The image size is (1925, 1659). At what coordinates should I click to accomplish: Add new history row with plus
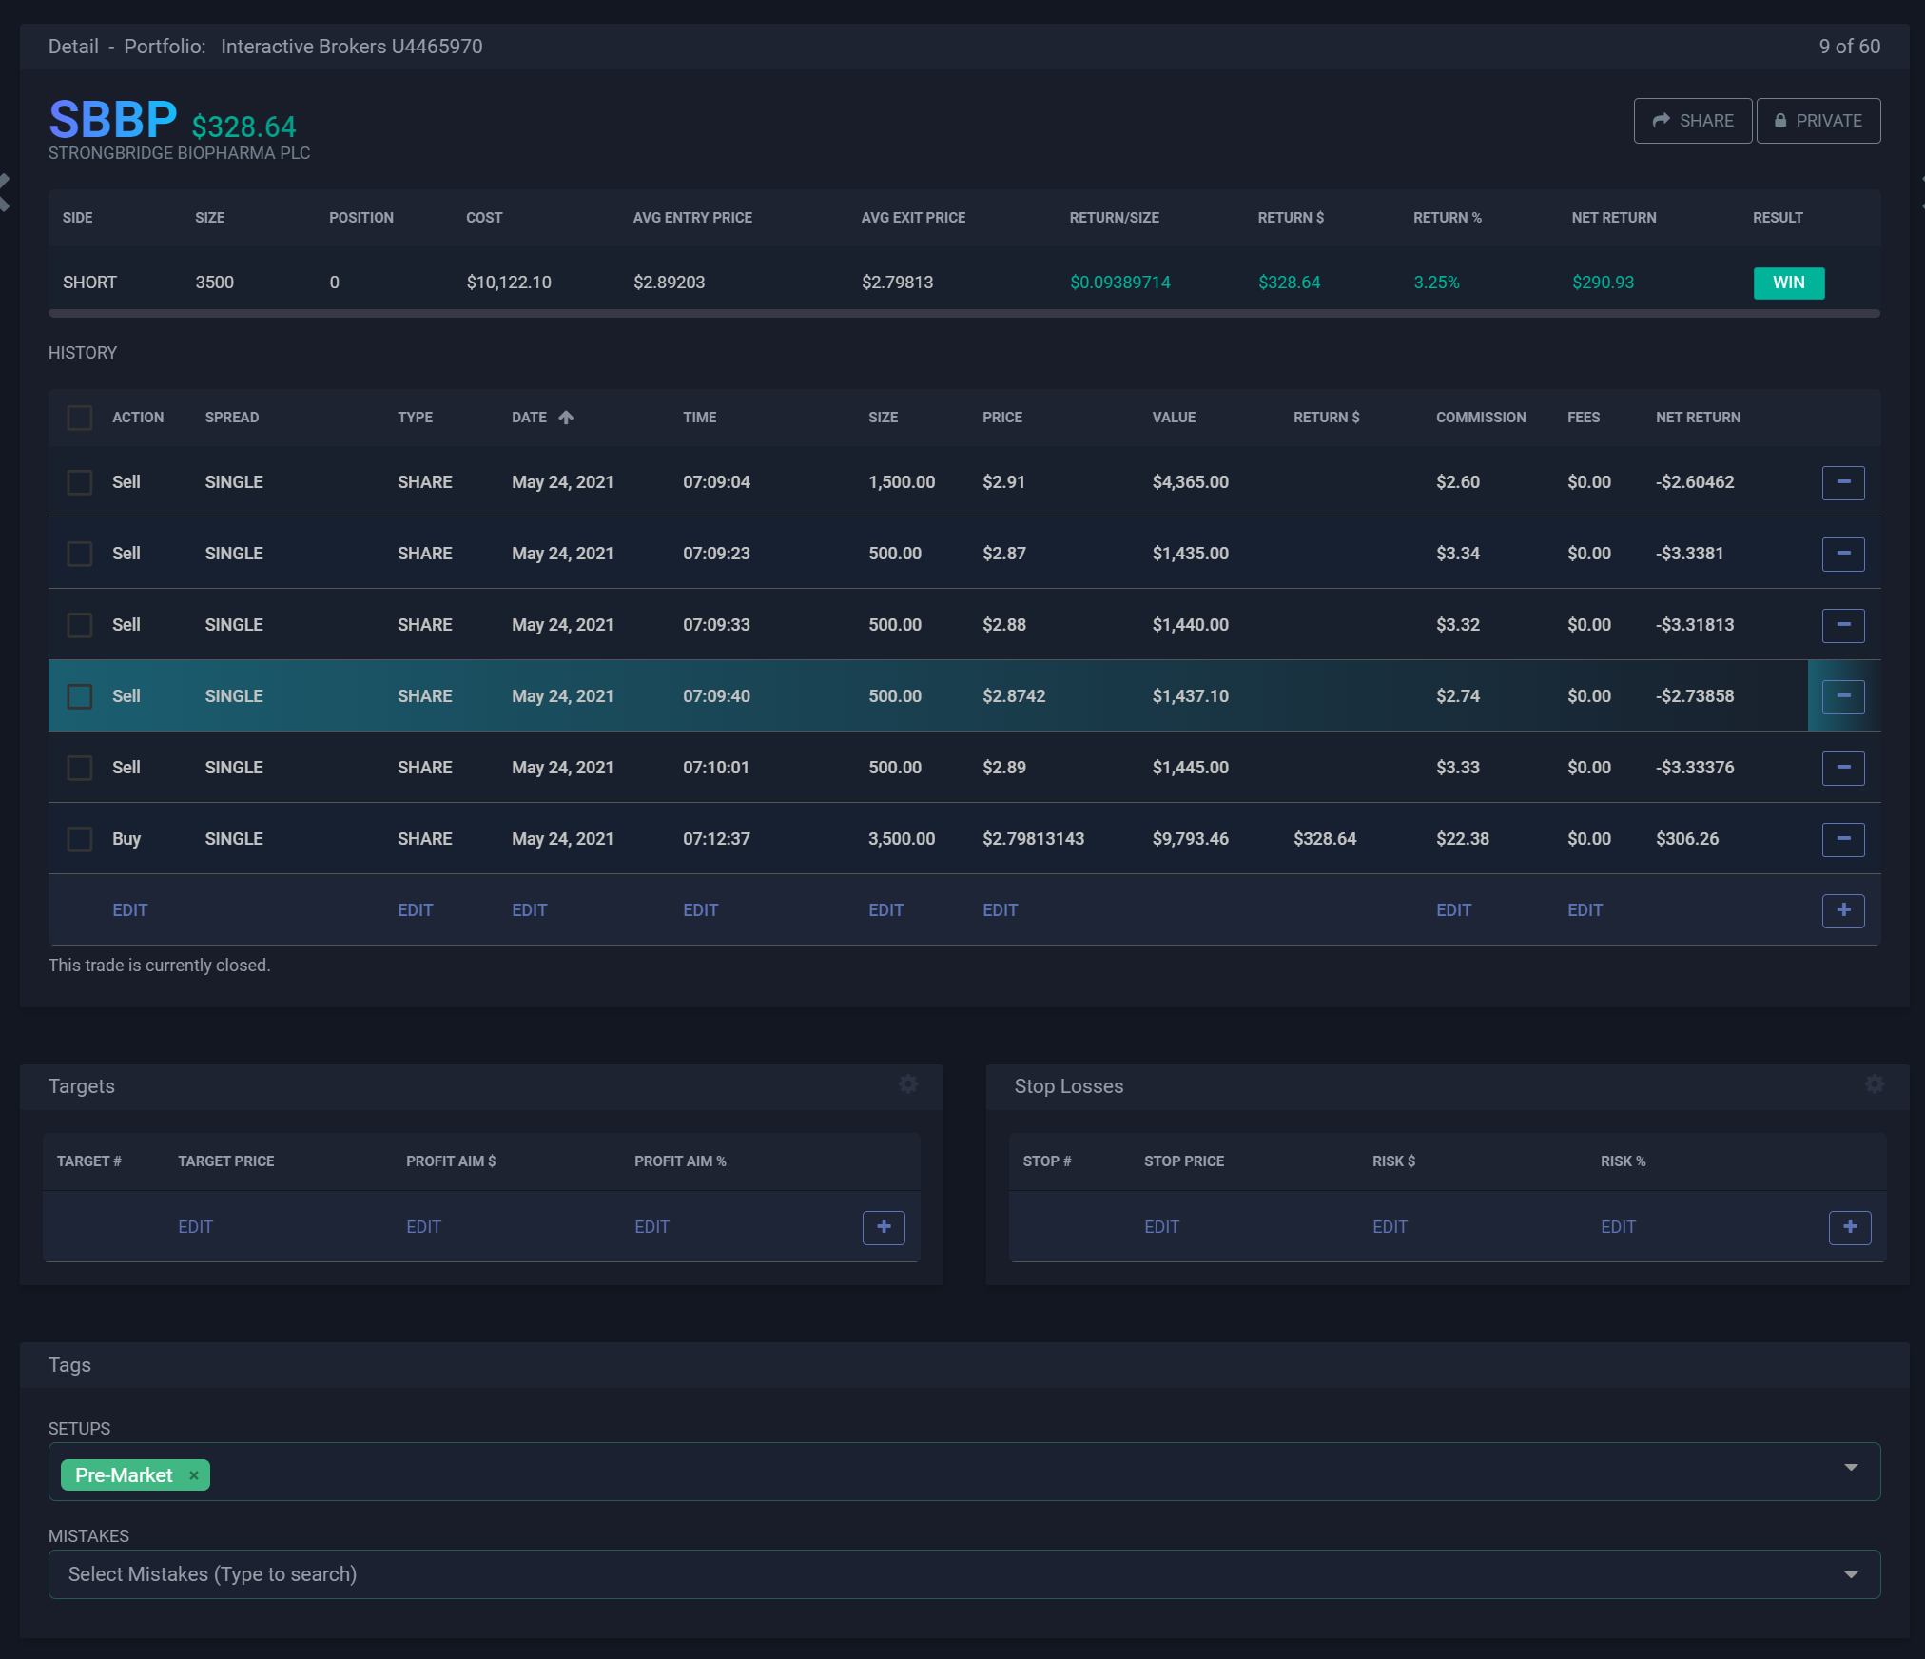pos(1842,910)
